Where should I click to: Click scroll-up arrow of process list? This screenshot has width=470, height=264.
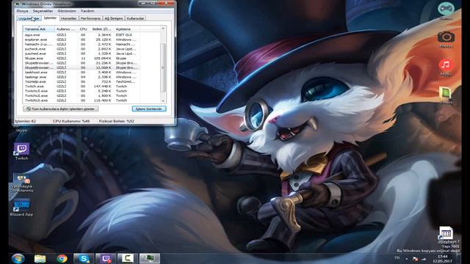click(x=163, y=29)
